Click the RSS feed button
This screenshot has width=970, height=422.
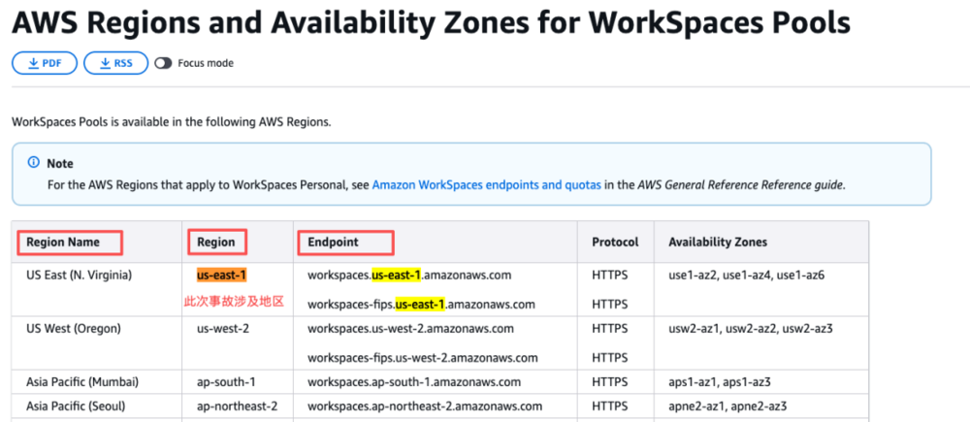[x=115, y=63]
